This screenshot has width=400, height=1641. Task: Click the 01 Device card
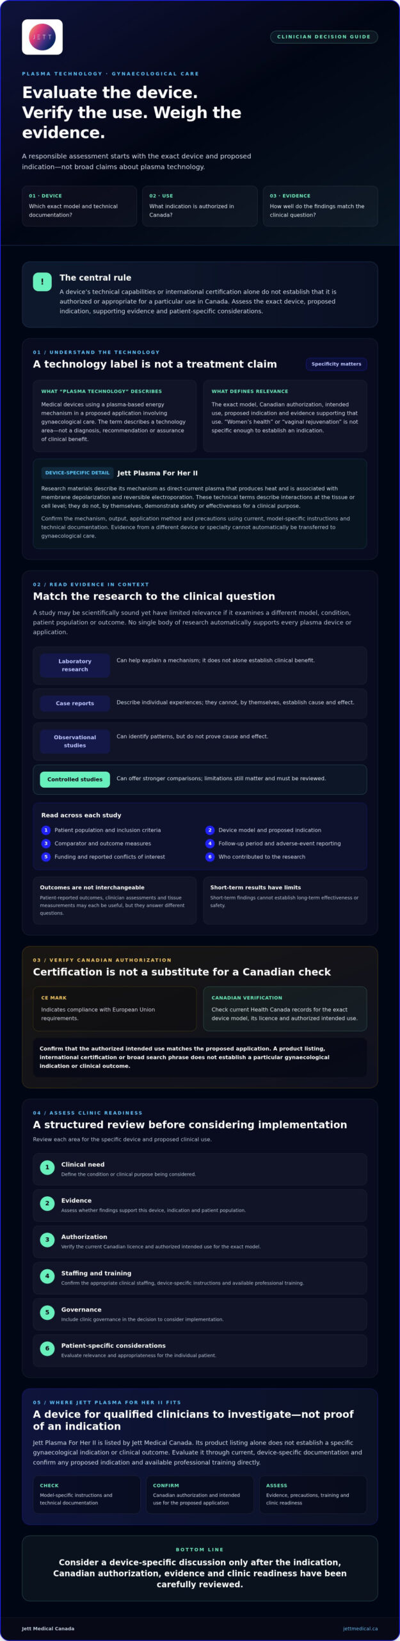79,206
